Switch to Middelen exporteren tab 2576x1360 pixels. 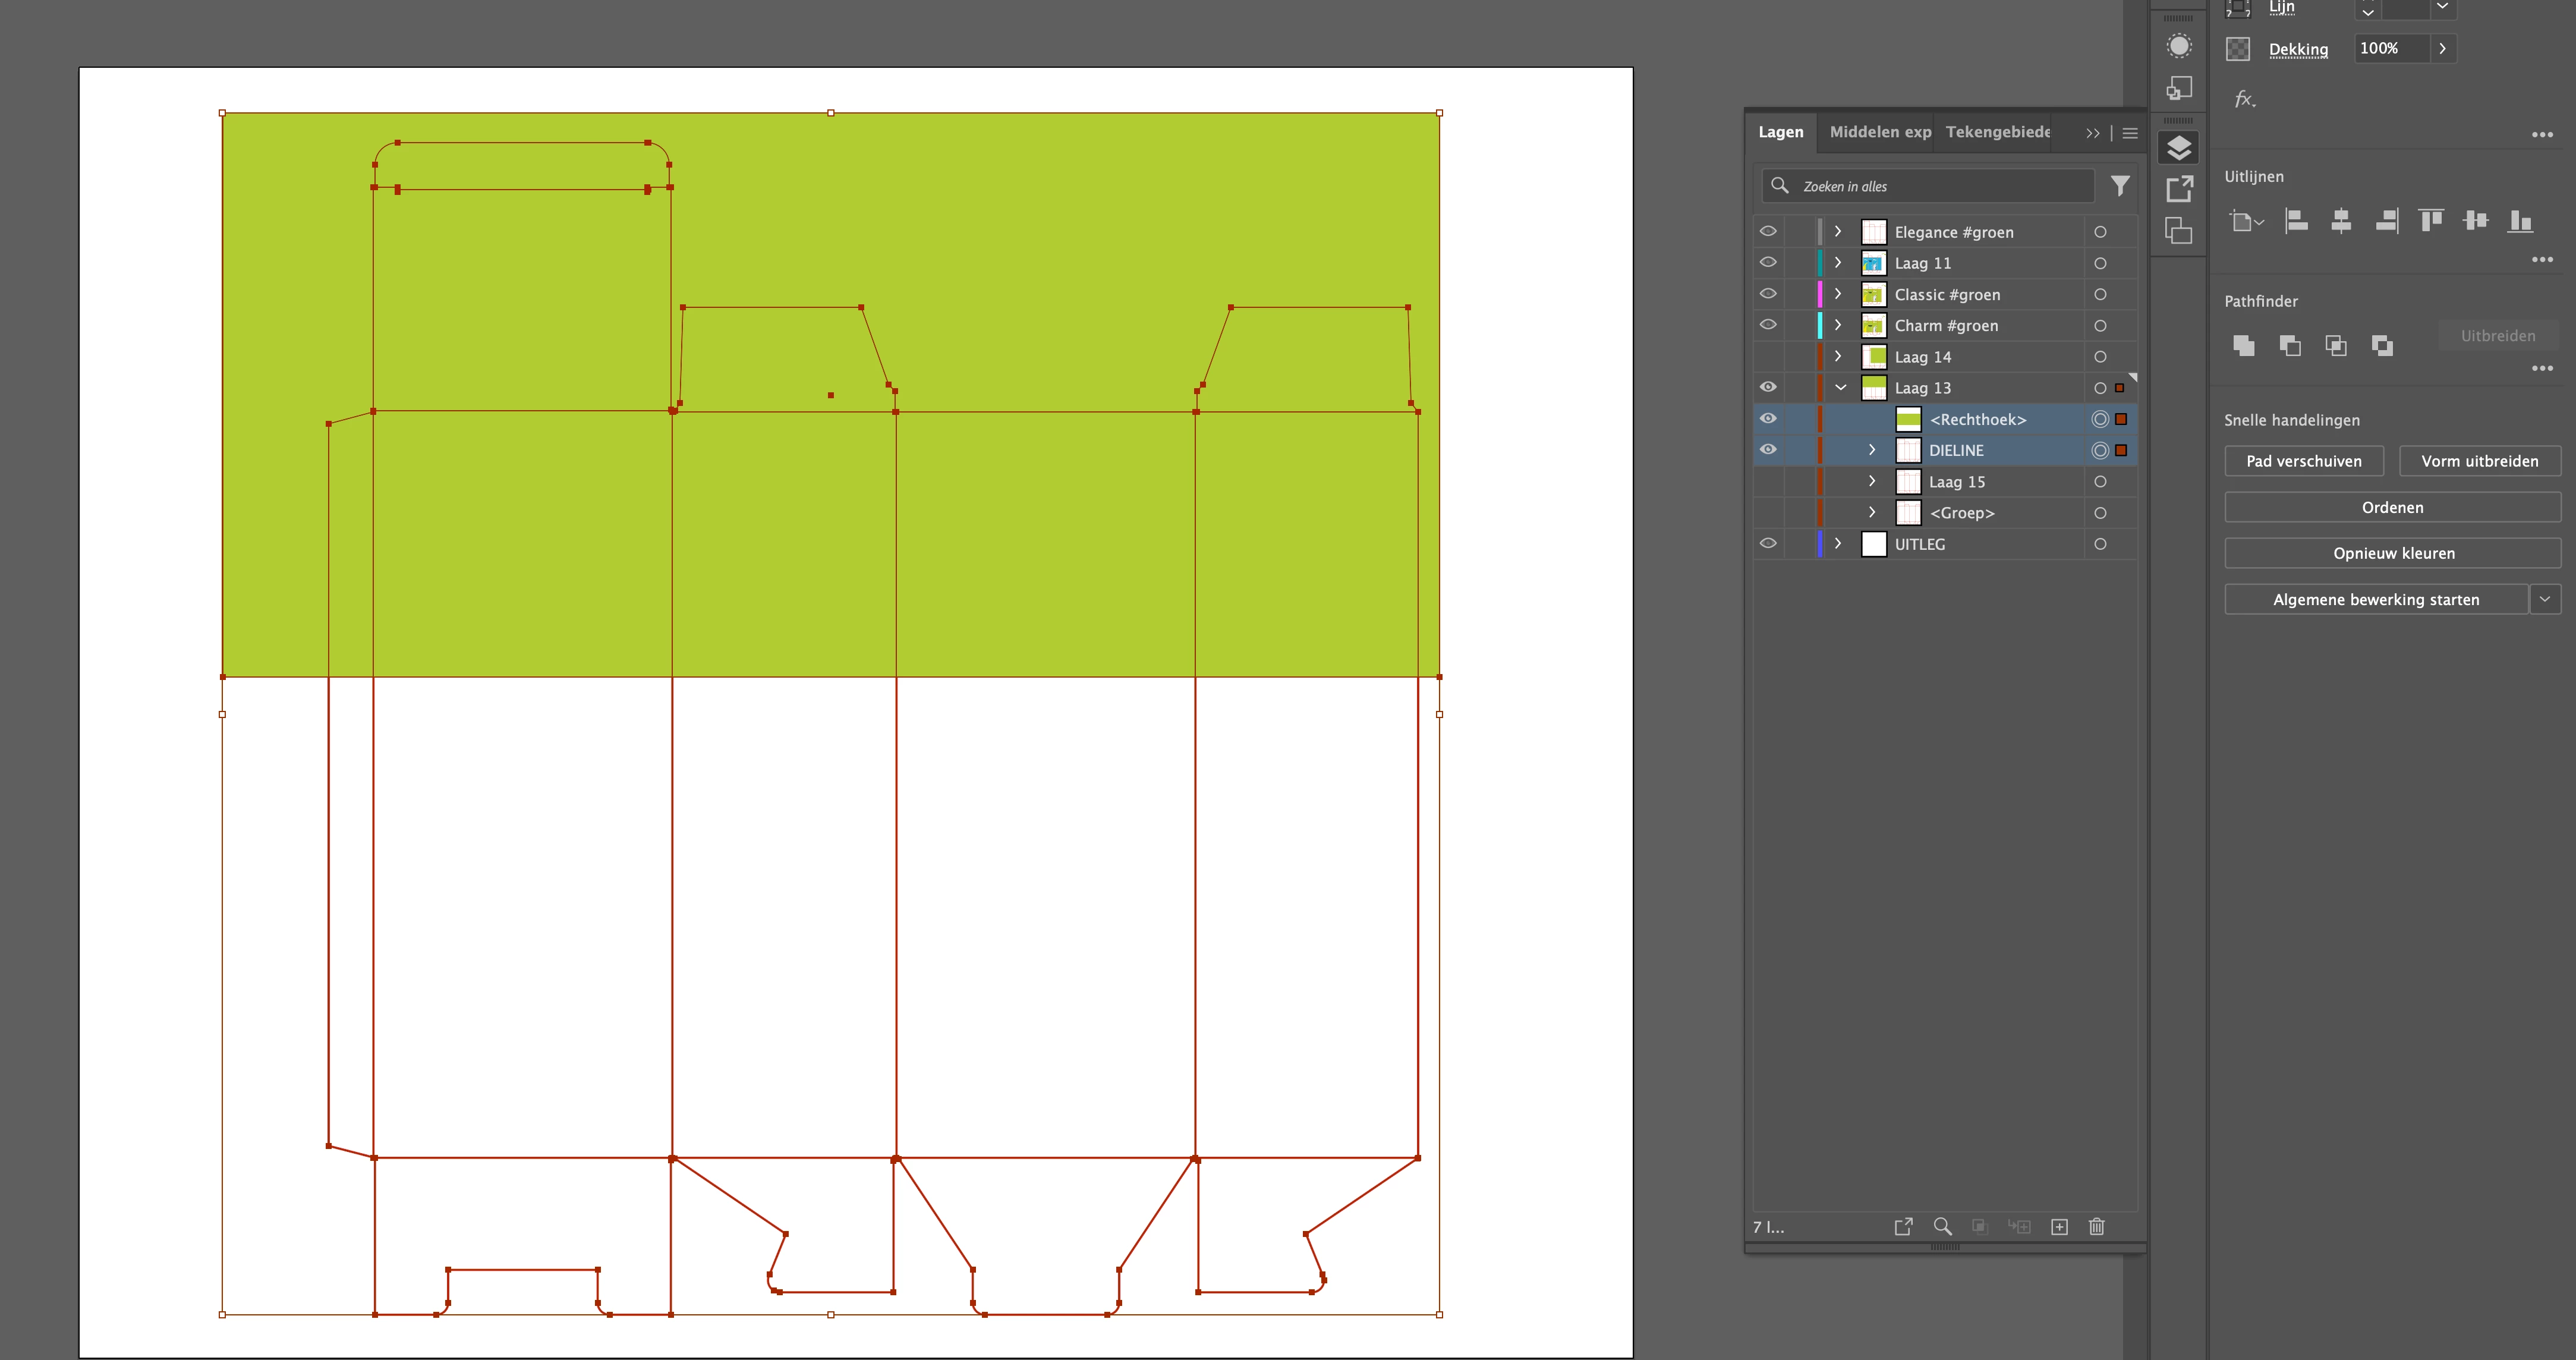[x=1880, y=132]
